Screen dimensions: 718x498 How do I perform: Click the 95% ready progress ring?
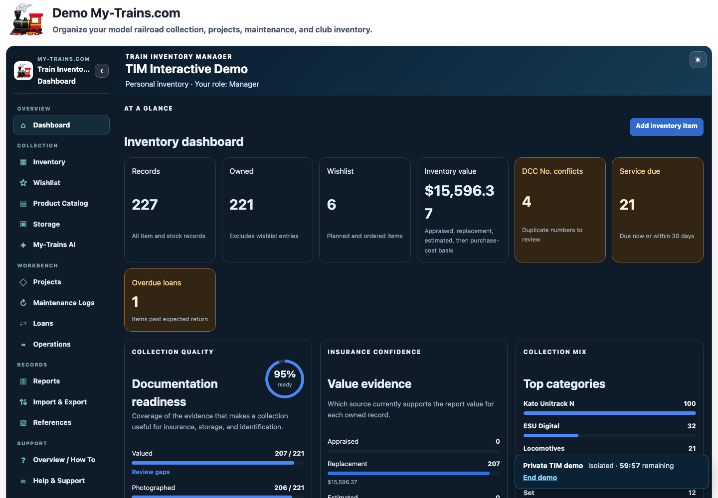pos(285,379)
